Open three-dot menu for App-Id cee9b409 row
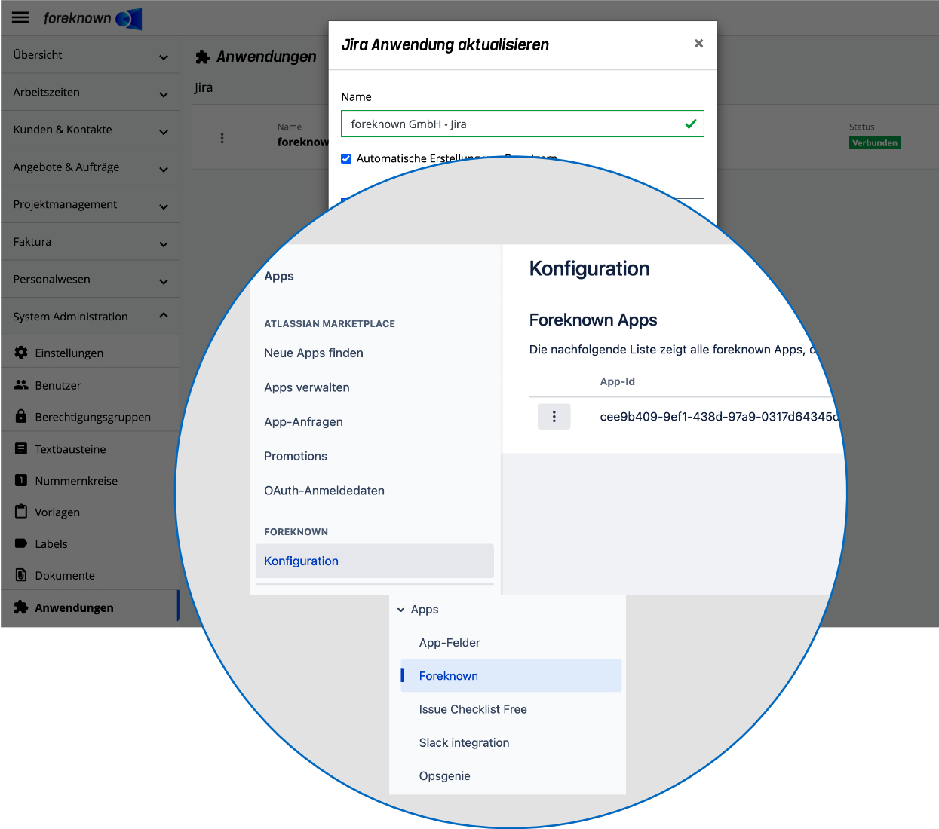 (554, 416)
